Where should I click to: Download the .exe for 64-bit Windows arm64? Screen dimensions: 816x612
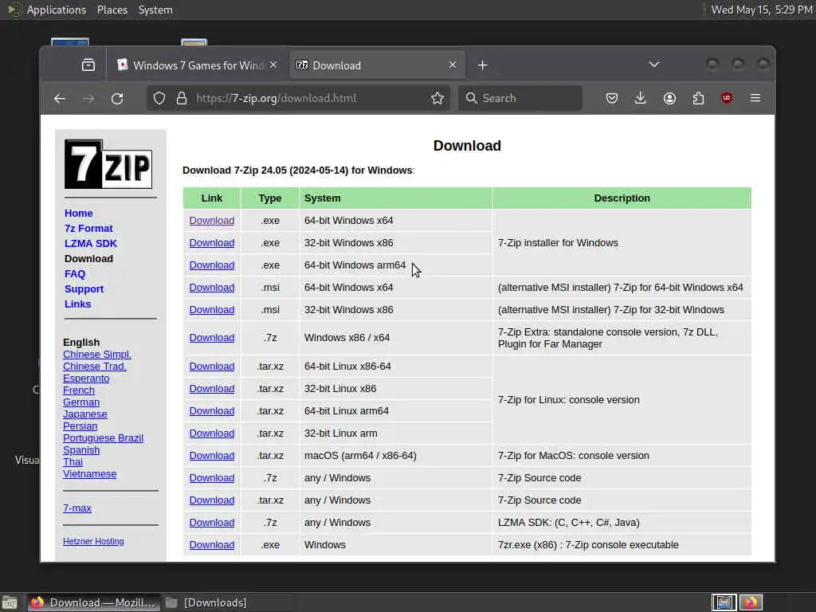point(212,265)
